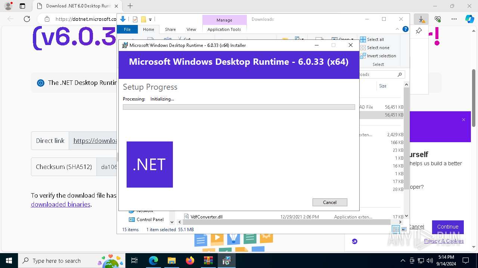Click the Control Panel icon in the Explorer navigation pane
478x268 pixels.
tap(131, 220)
